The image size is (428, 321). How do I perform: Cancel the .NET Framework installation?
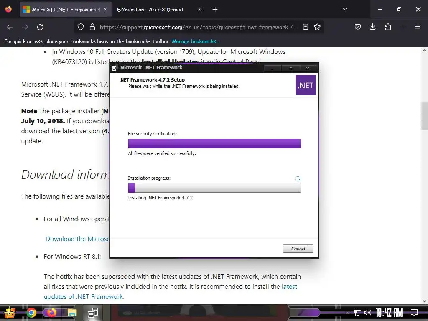298,249
